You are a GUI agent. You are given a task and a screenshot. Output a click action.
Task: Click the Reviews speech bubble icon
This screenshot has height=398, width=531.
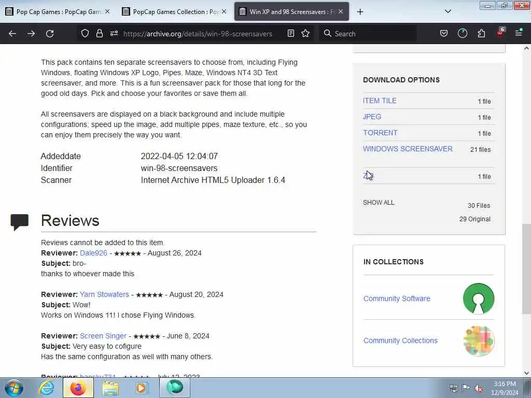pyautogui.click(x=19, y=222)
